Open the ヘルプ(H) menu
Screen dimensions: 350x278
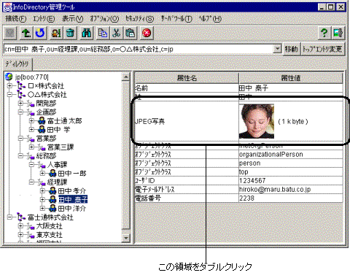click(210, 18)
